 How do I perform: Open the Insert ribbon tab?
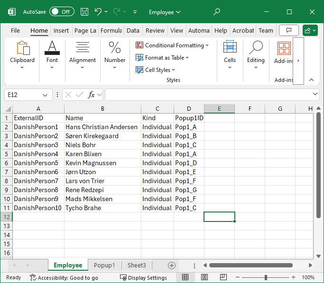(x=61, y=31)
